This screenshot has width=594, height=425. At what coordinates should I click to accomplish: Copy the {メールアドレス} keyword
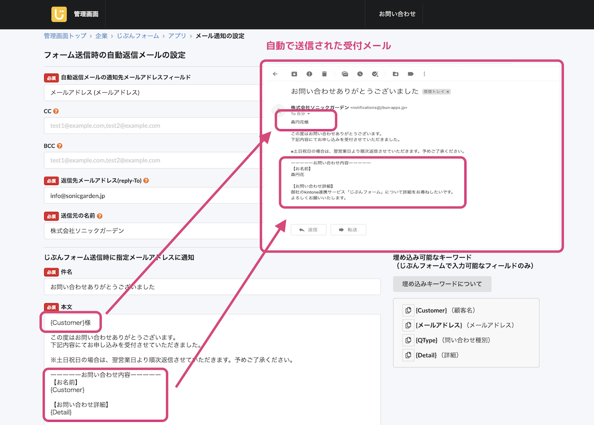pos(408,325)
